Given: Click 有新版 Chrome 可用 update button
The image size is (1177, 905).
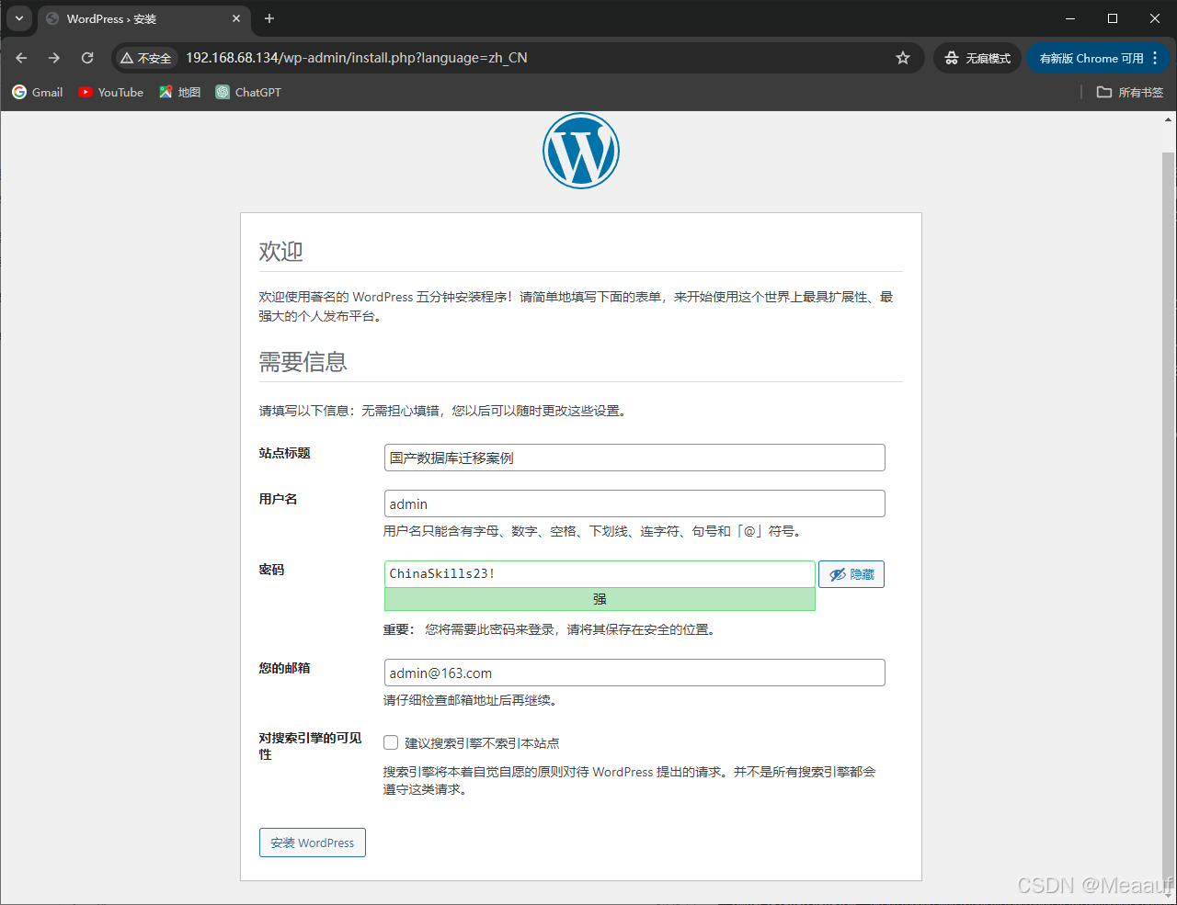Looking at the screenshot, I should [1091, 58].
